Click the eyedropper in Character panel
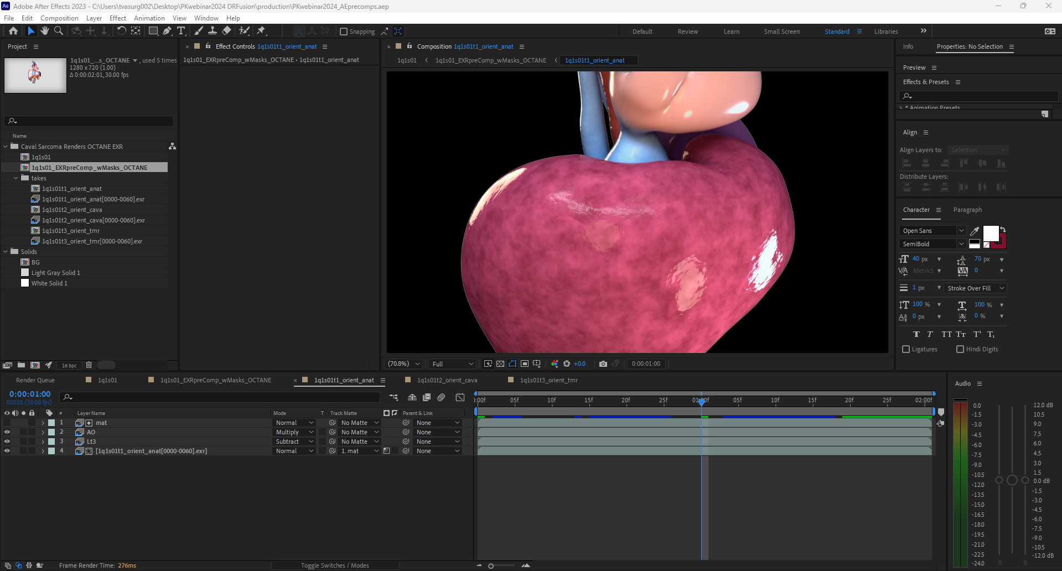 coord(975,231)
